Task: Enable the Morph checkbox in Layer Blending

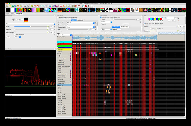Action: 101,20
